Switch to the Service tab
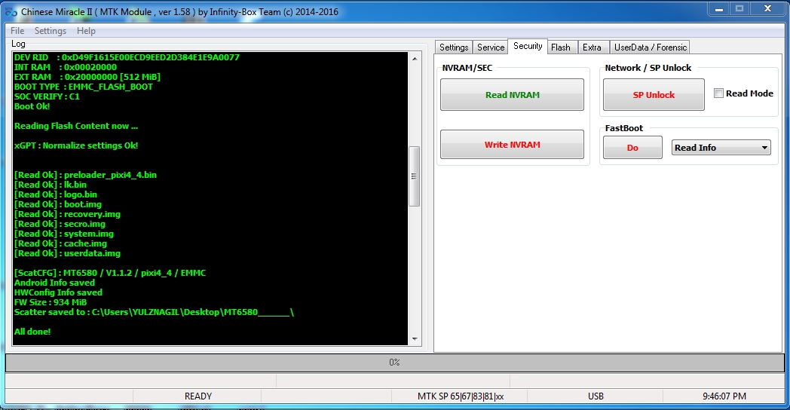The height and width of the screenshot is (410, 790). point(491,47)
